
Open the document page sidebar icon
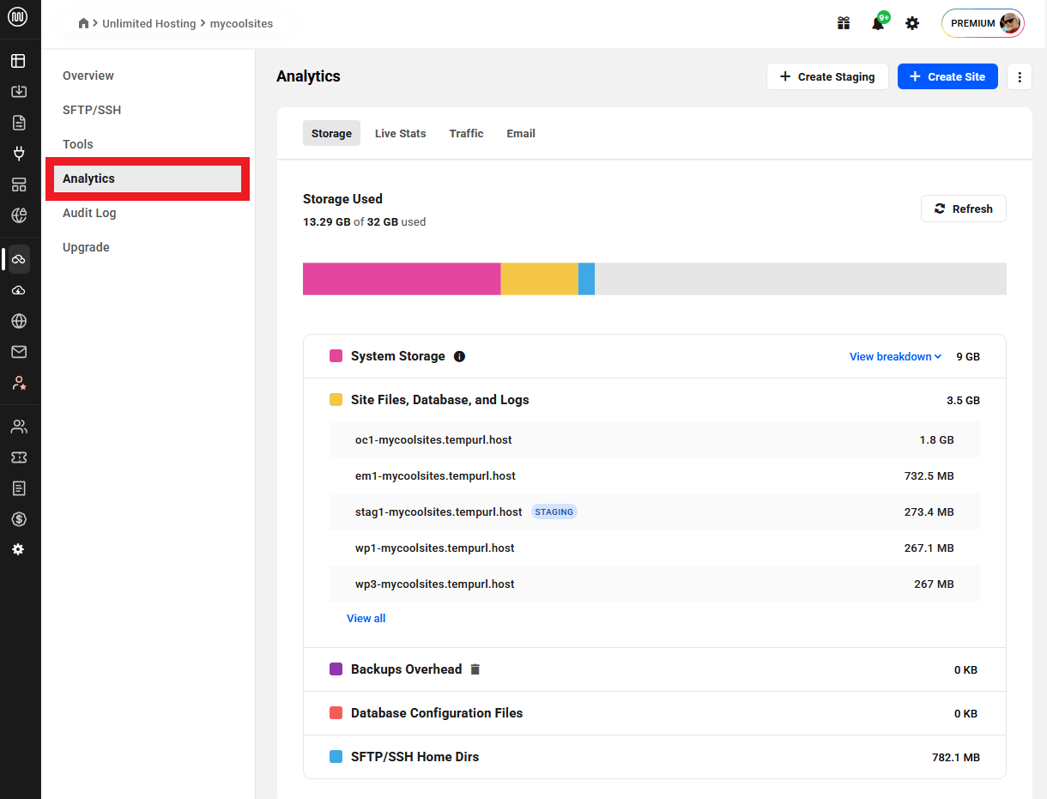pyautogui.click(x=19, y=123)
